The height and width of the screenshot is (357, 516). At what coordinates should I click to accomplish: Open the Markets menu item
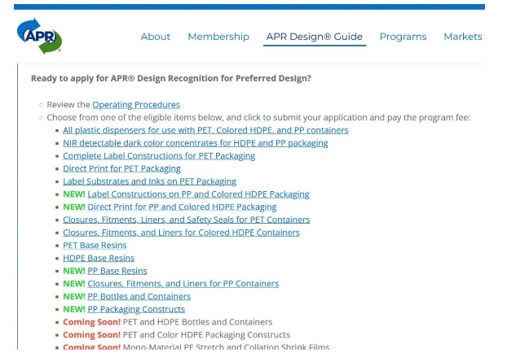pyautogui.click(x=463, y=37)
